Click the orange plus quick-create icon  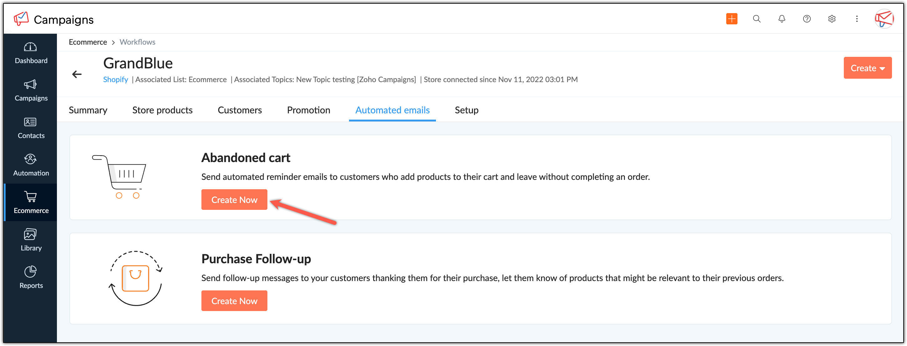(x=732, y=19)
